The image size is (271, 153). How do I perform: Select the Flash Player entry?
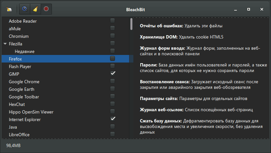65,66
